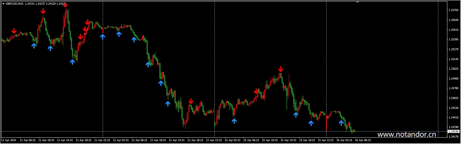The width and height of the screenshot is (461, 144).
Task: Click the red sell arrow above the 15 Apr peak
Action: pyautogui.click(x=281, y=69)
